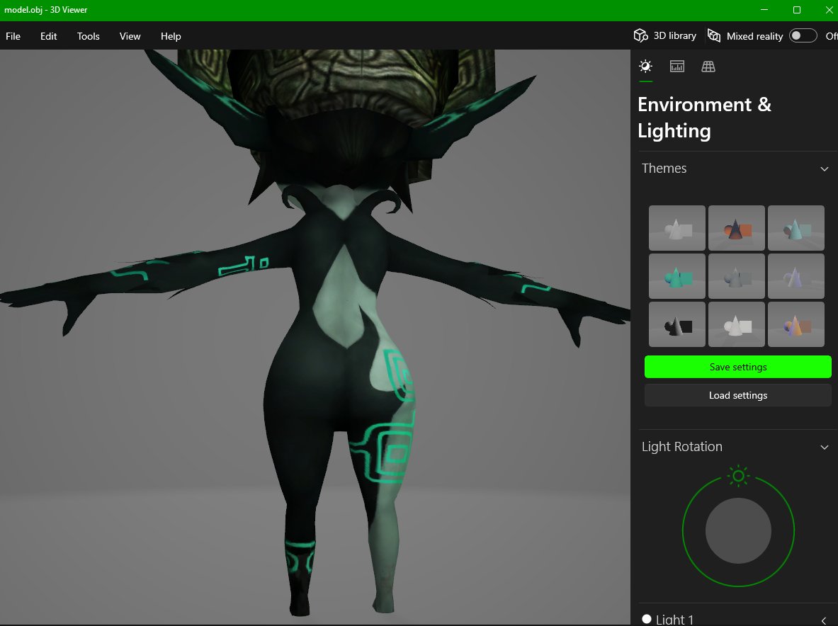The height and width of the screenshot is (626, 838).
Task: Open the Tools menu
Action: (88, 36)
